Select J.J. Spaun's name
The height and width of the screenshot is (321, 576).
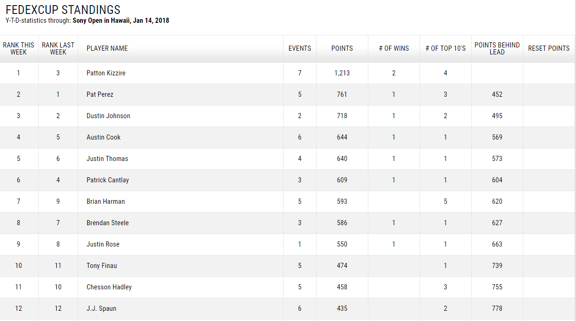click(101, 308)
